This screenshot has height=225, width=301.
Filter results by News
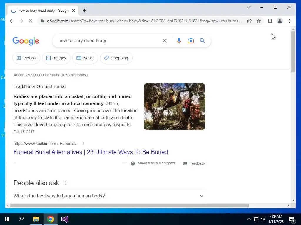click(85, 58)
